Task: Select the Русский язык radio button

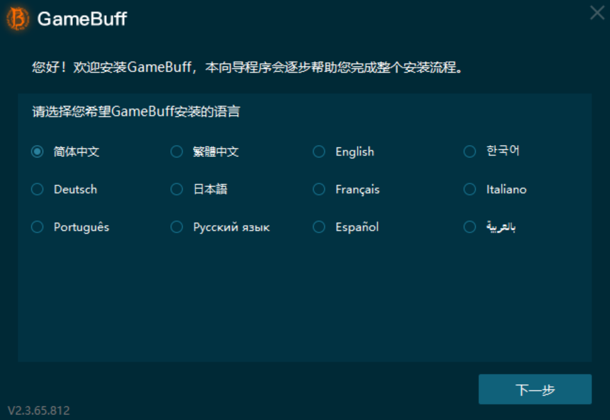Action: [177, 227]
